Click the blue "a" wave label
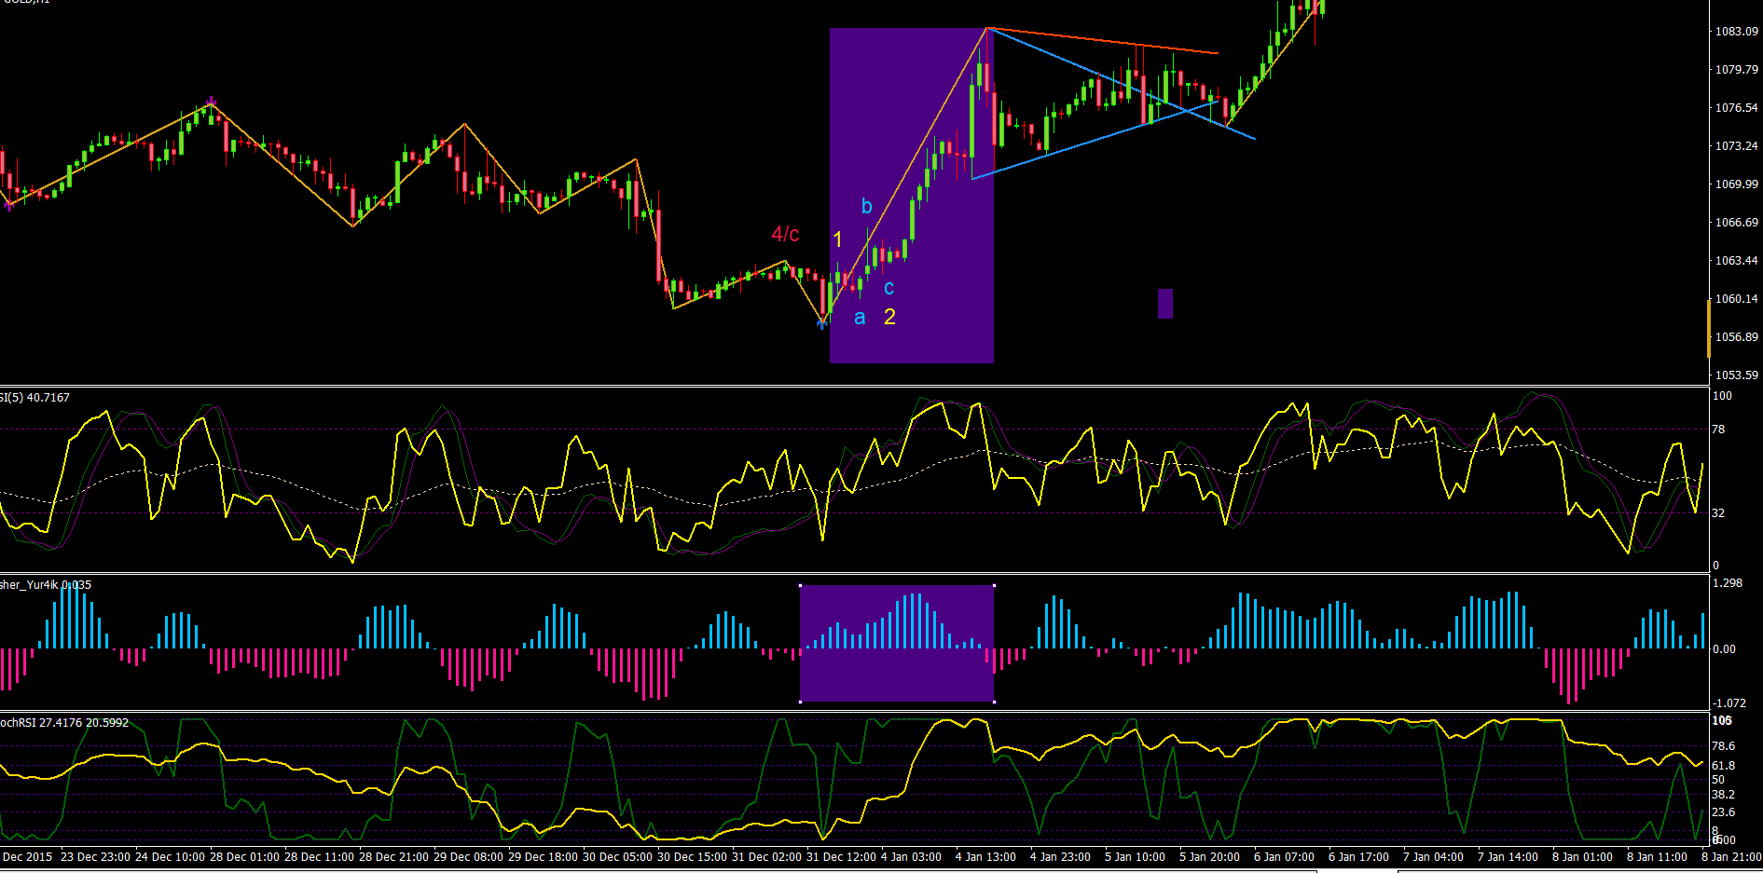The image size is (1763, 873). [860, 319]
